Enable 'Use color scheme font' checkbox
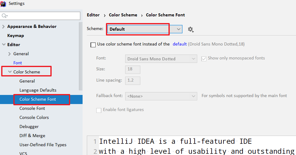The image size is (296, 155). click(x=93, y=45)
